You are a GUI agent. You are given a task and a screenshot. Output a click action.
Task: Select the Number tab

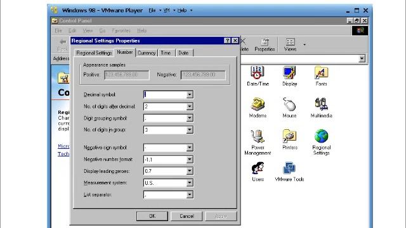[x=125, y=52]
